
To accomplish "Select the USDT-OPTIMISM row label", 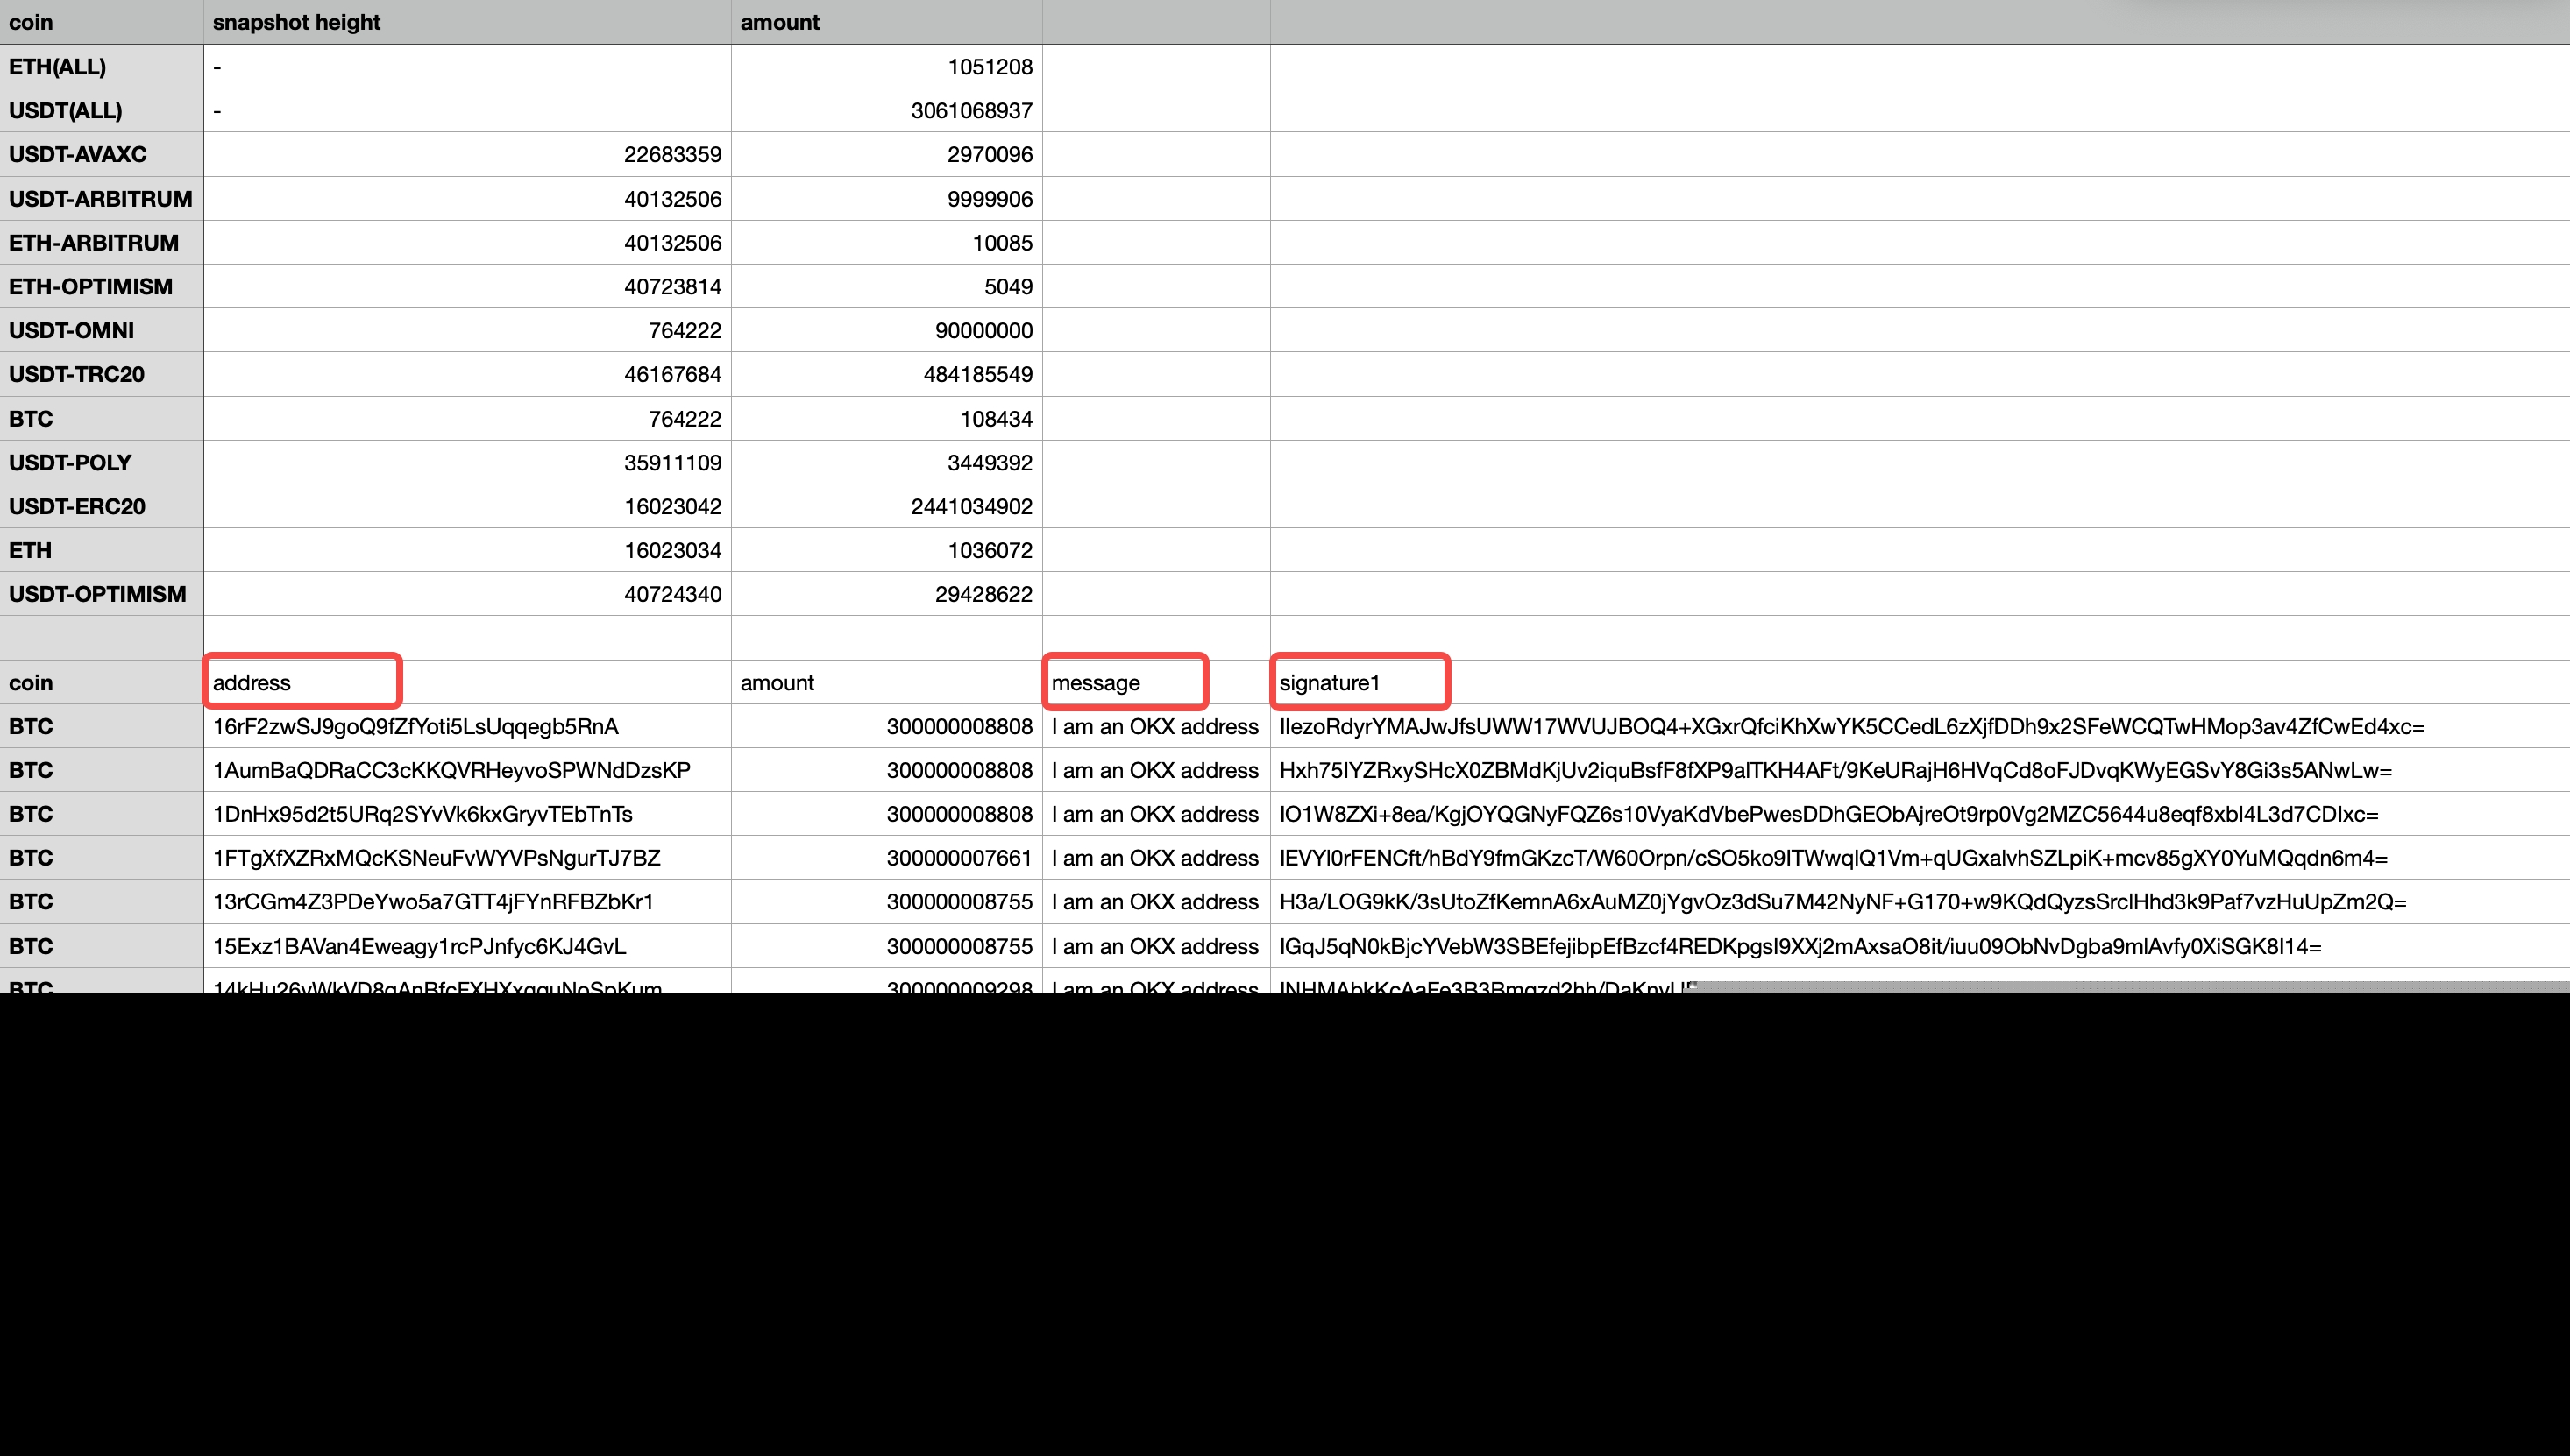I will 97,595.
